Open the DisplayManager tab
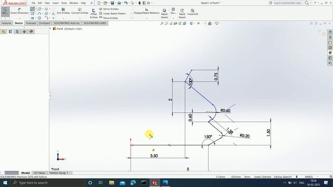This screenshot has height=187, width=333. [x=31, y=32]
